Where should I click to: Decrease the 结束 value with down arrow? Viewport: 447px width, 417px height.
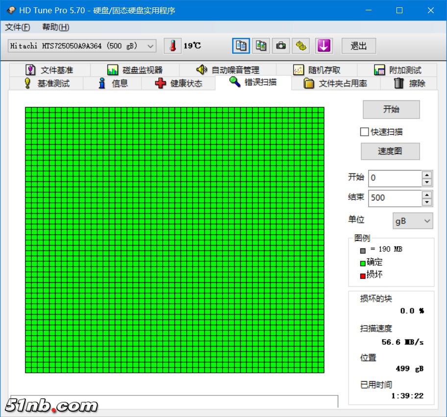427,202
